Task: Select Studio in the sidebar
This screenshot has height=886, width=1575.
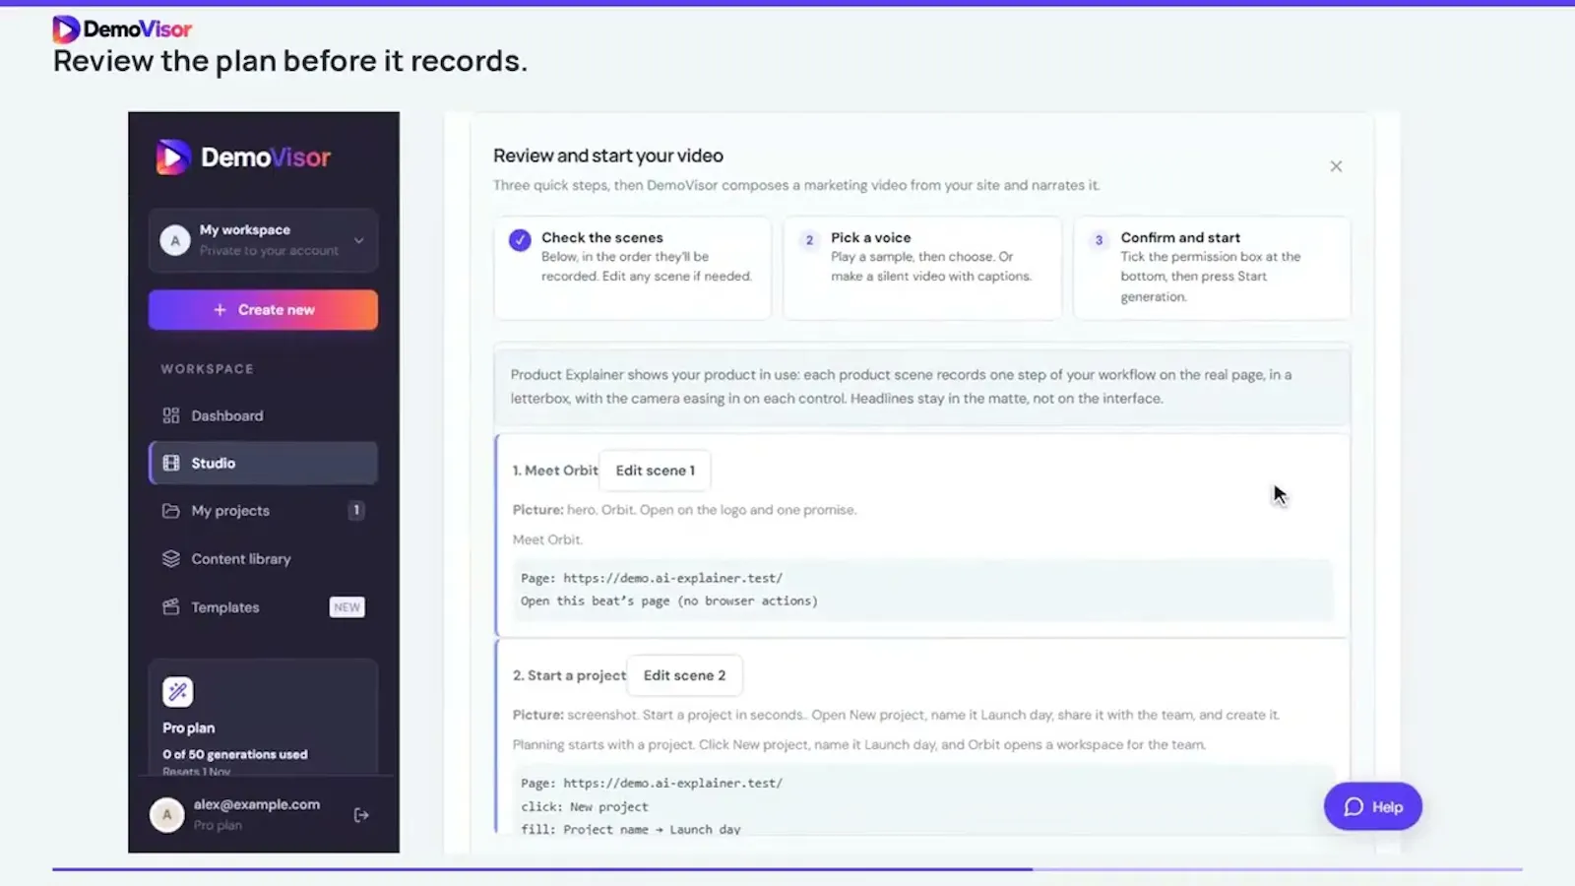Action: [x=263, y=463]
